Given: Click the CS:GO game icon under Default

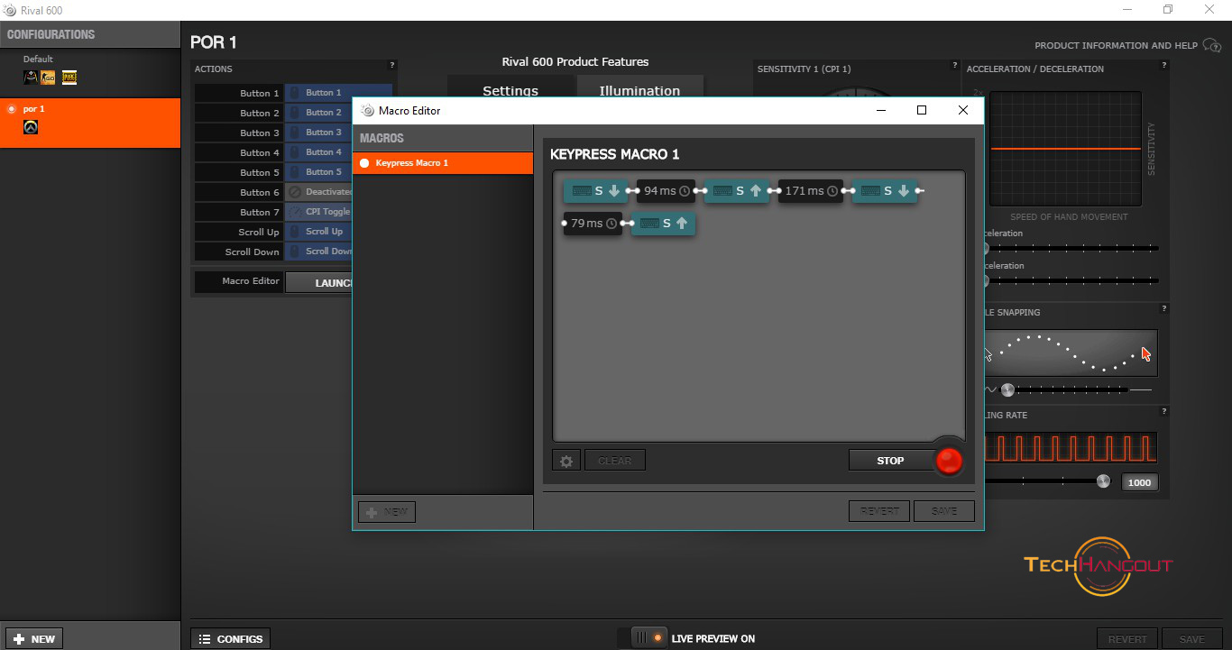Looking at the screenshot, I should pos(48,78).
